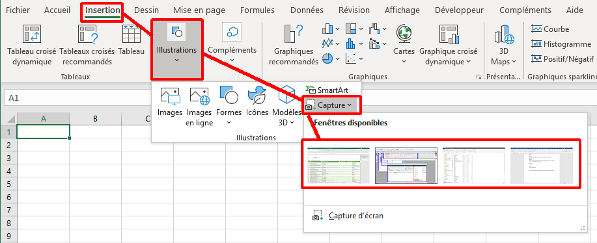Expand the Formes dropdown

tap(229, 122)
